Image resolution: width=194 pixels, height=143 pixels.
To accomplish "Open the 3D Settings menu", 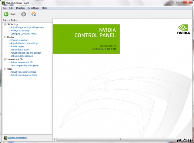I will (x=33, y=8).
